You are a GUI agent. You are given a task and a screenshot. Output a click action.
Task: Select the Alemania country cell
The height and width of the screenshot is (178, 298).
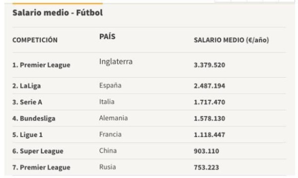(113, 118)
